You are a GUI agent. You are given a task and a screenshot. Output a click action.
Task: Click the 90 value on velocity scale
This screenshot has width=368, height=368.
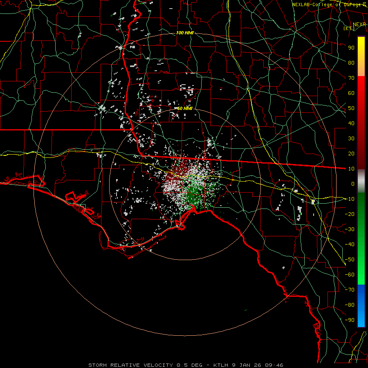click(351, 48)
